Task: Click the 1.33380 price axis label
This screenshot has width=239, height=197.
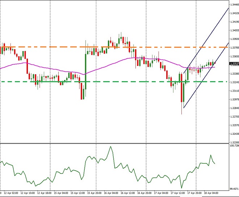Action: coord(235,74)
